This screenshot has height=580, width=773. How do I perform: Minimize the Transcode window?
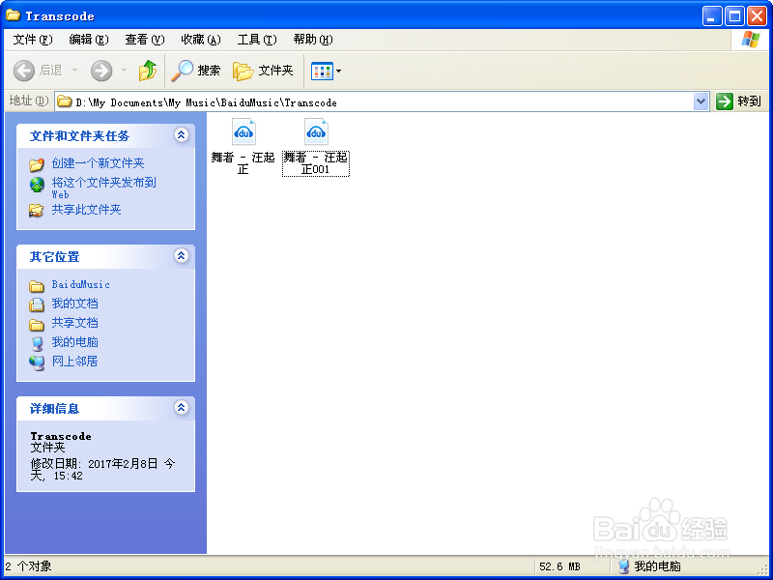712,16
